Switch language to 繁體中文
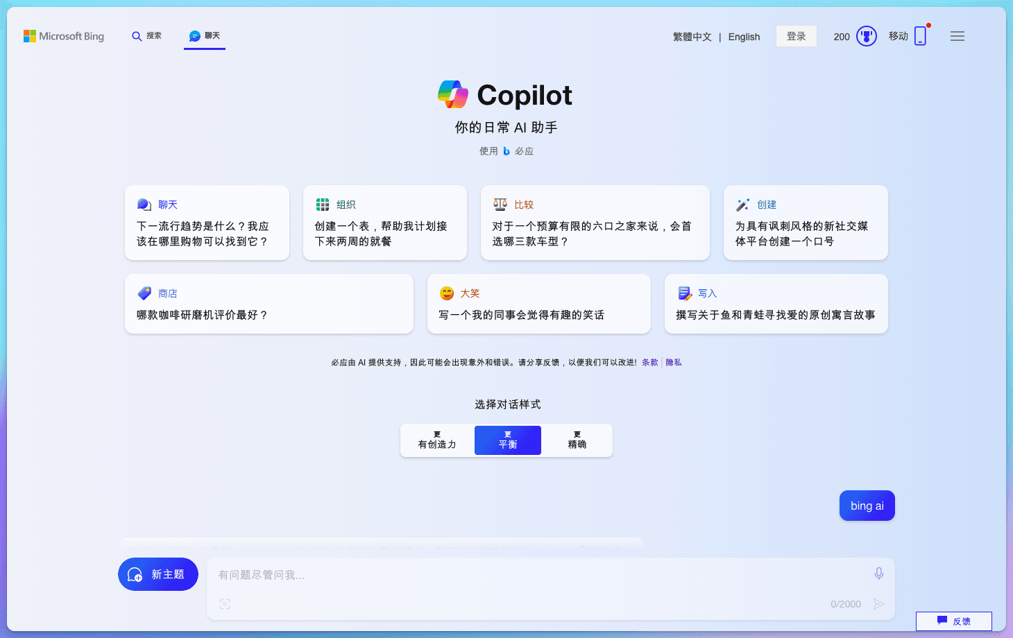 pos(692,37)
